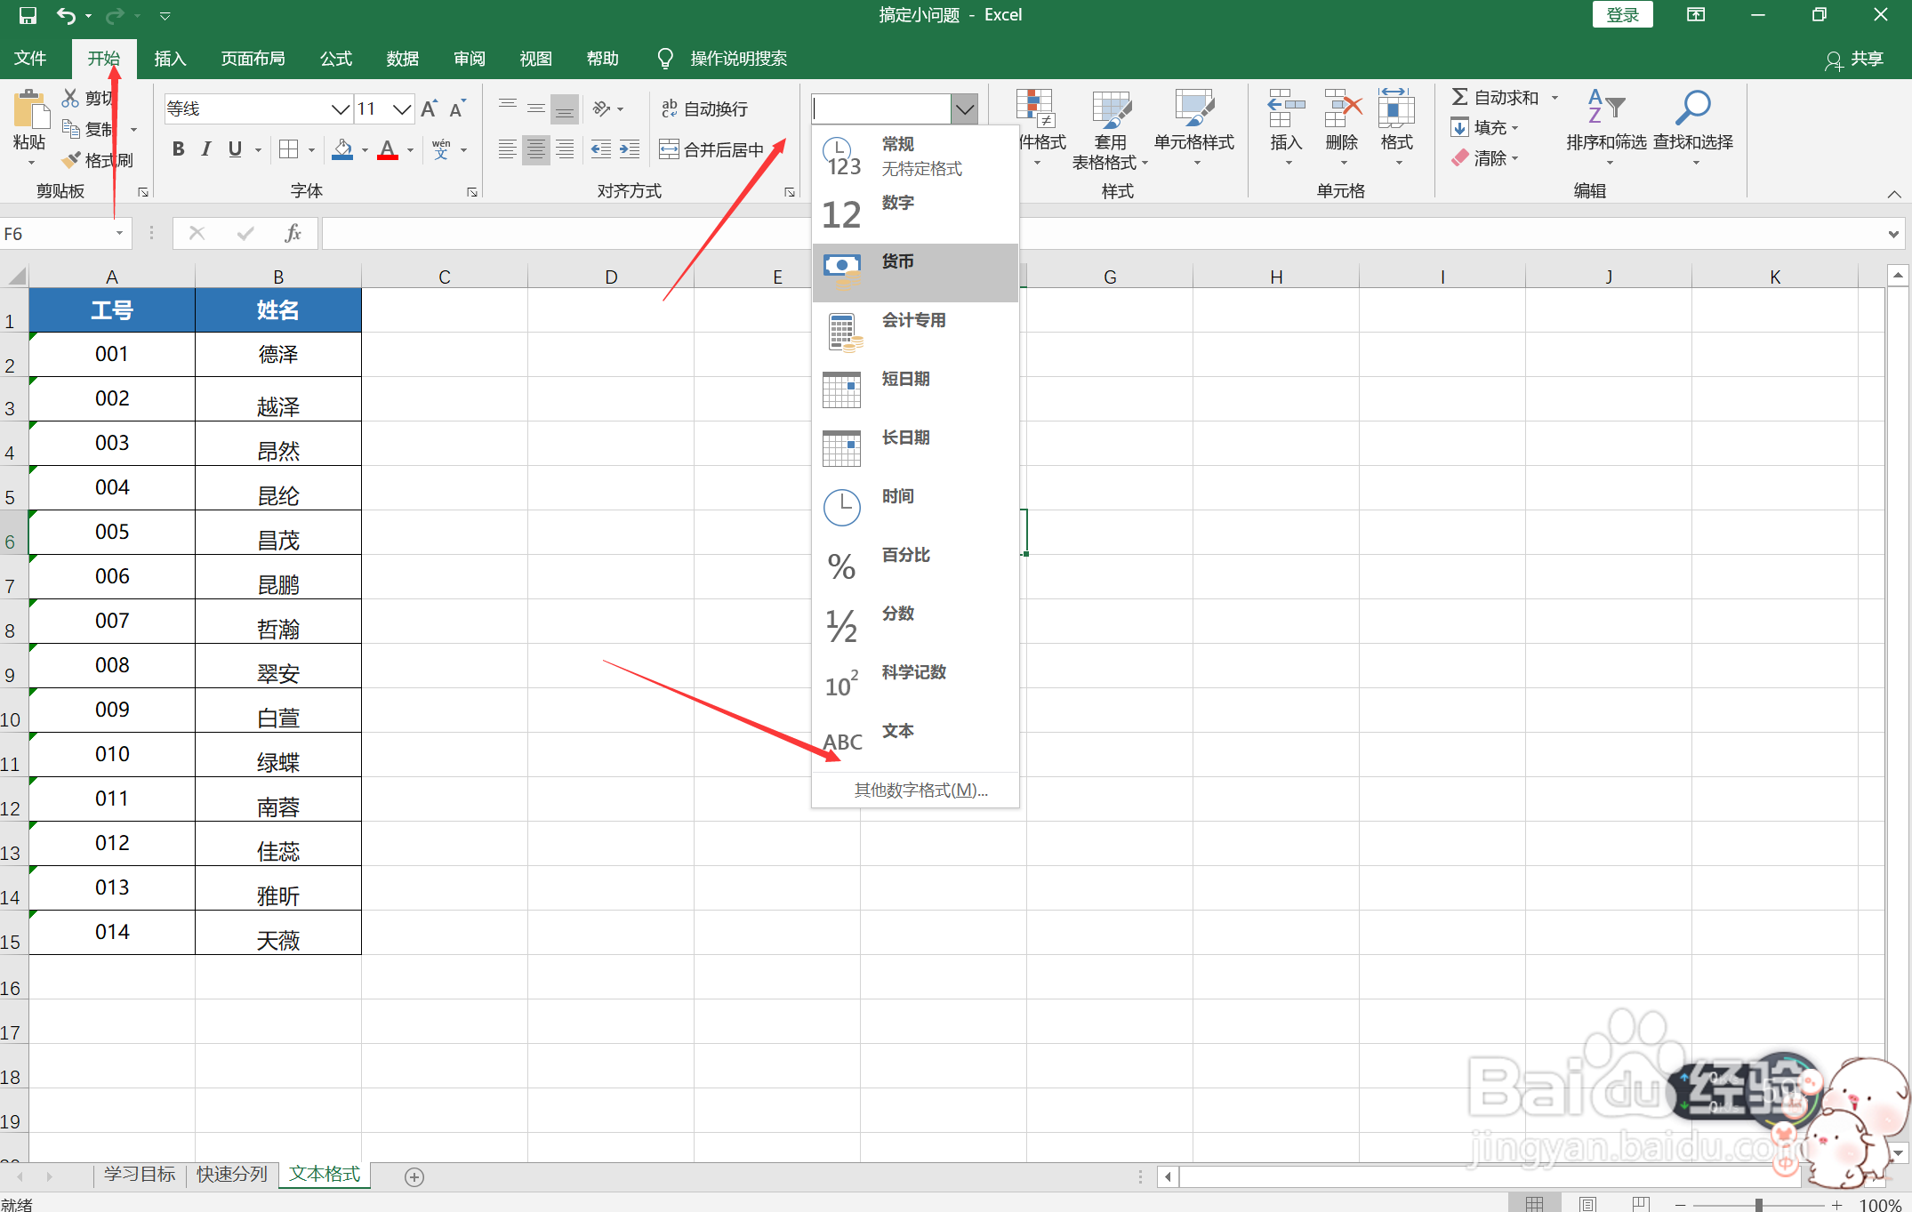Click the insert function fx icon
Image resolution: width=1912 pixels, height=1212 pixels.
[293, 233]
